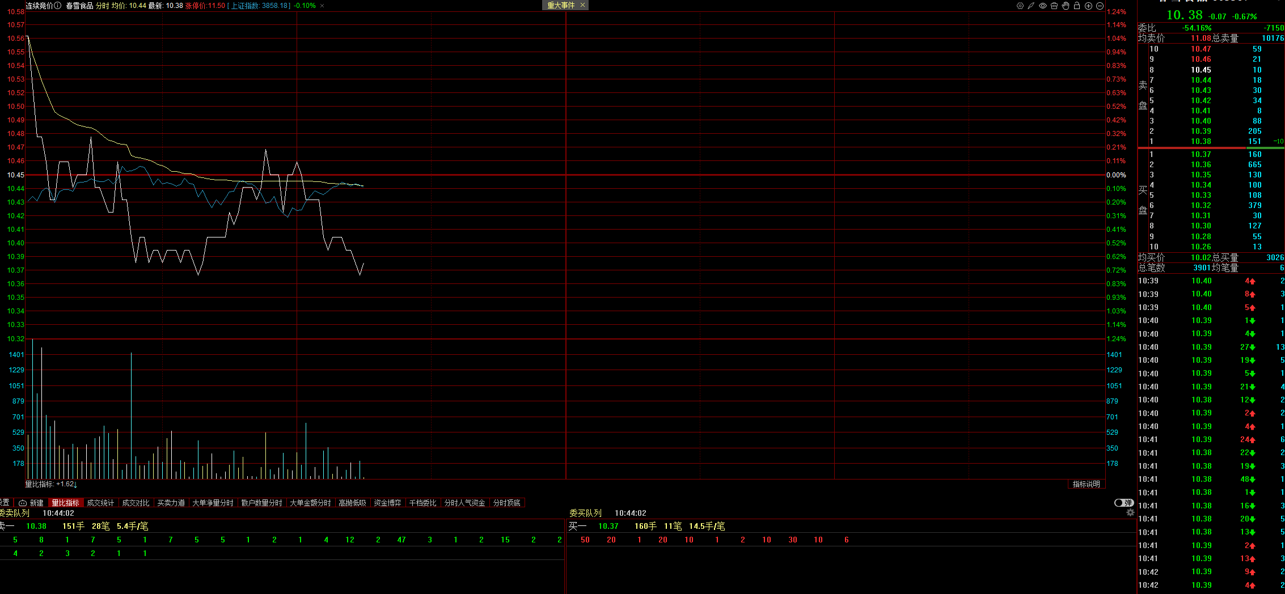Click the 新建 robot icon button

(31, 503)
